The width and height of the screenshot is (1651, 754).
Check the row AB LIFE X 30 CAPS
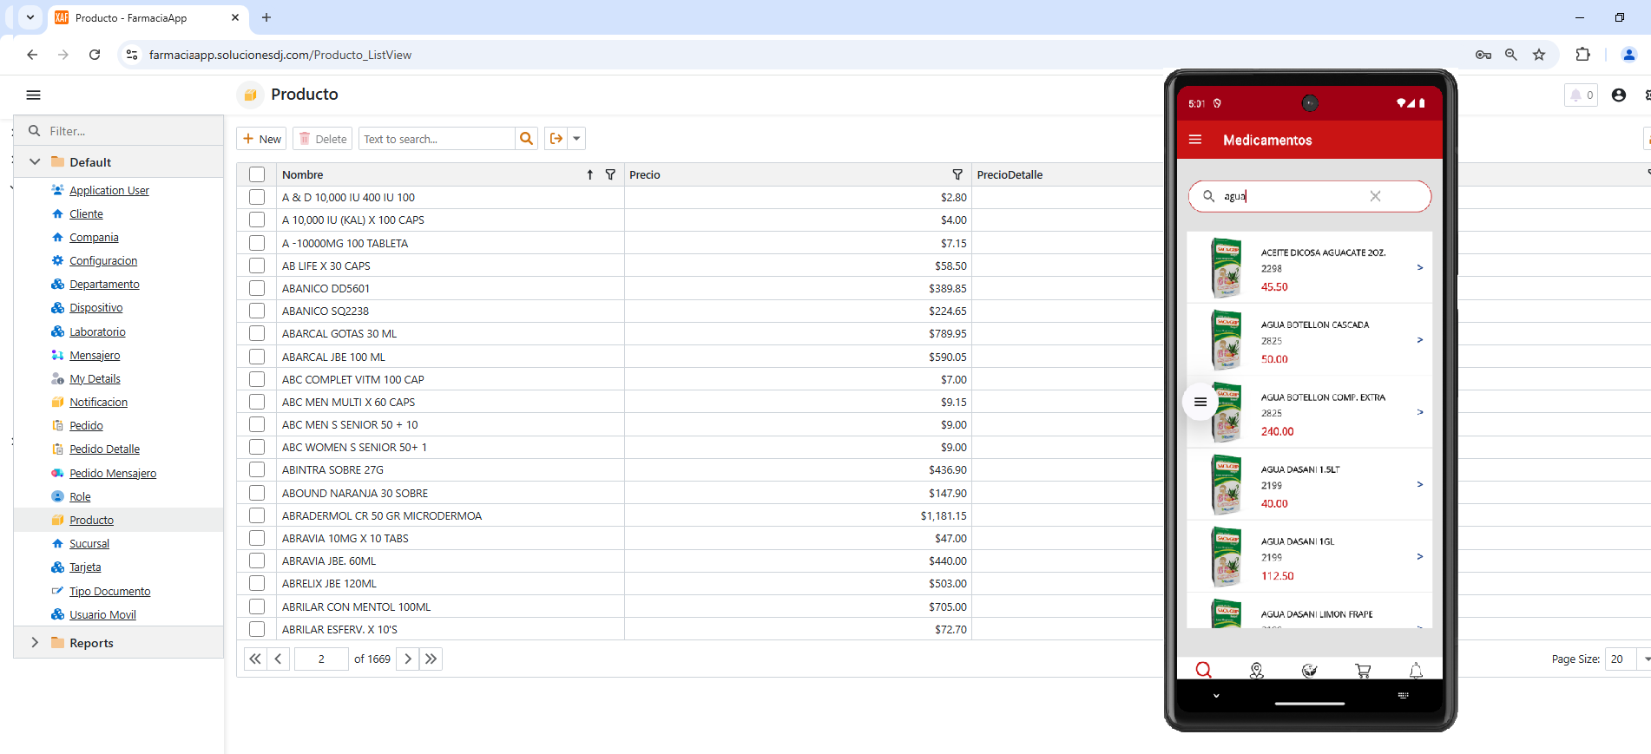(x=257, y=266)
